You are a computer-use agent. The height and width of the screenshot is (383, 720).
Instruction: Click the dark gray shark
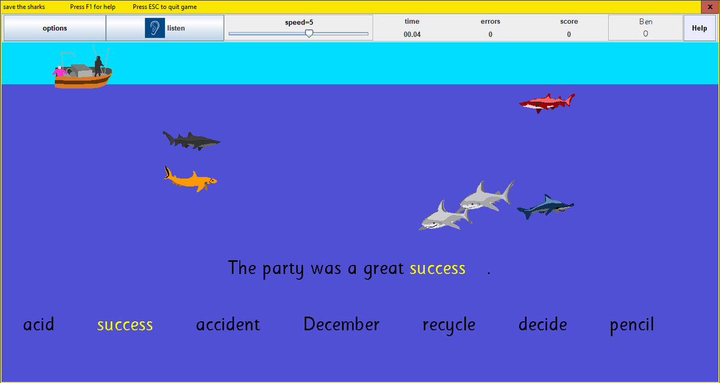pyautogui.click(x=191, y=140)
